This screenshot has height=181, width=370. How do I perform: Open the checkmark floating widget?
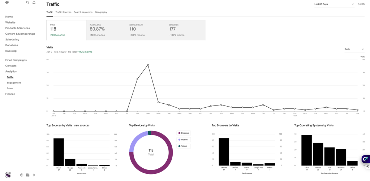pos(365,159)
